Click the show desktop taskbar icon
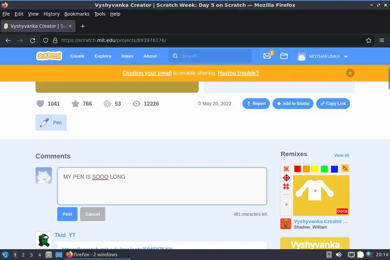The width and height of the screenshot is (390, 260). coord(59,255)
